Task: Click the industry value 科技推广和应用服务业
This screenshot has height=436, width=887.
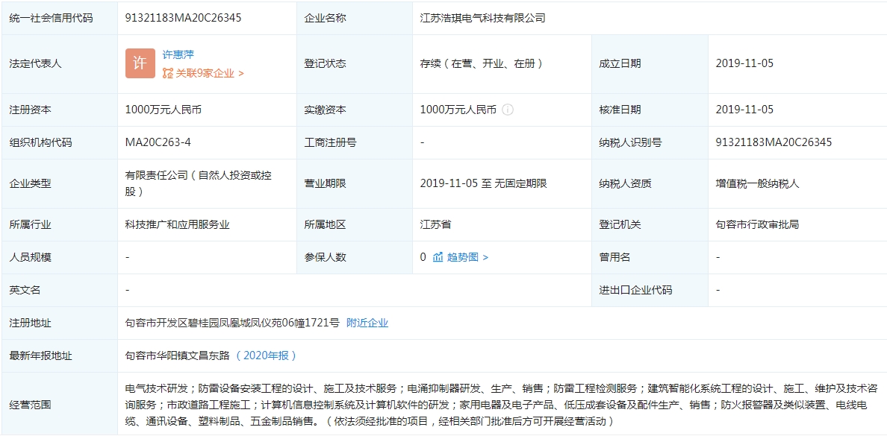Action: coord(178,224)
